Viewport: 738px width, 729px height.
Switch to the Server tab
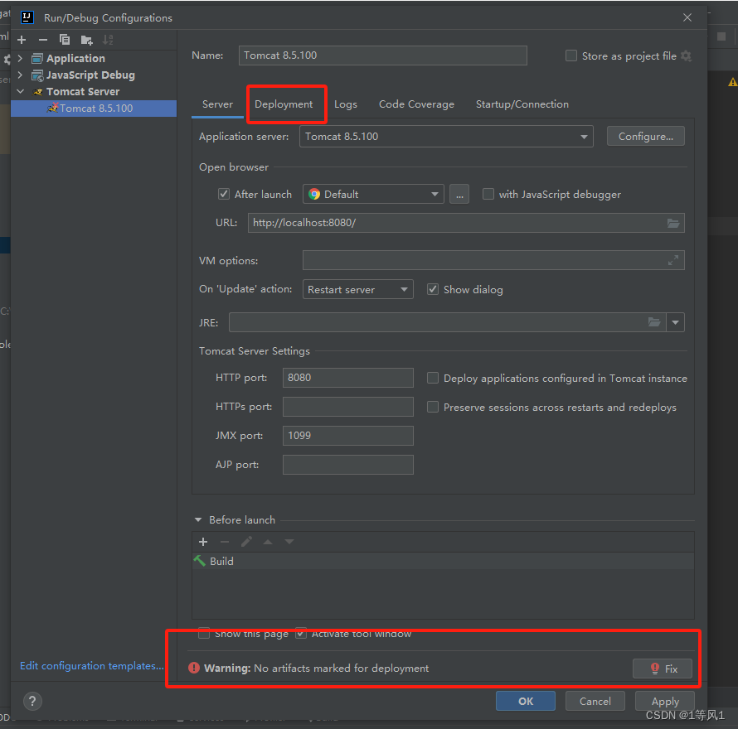217,104
